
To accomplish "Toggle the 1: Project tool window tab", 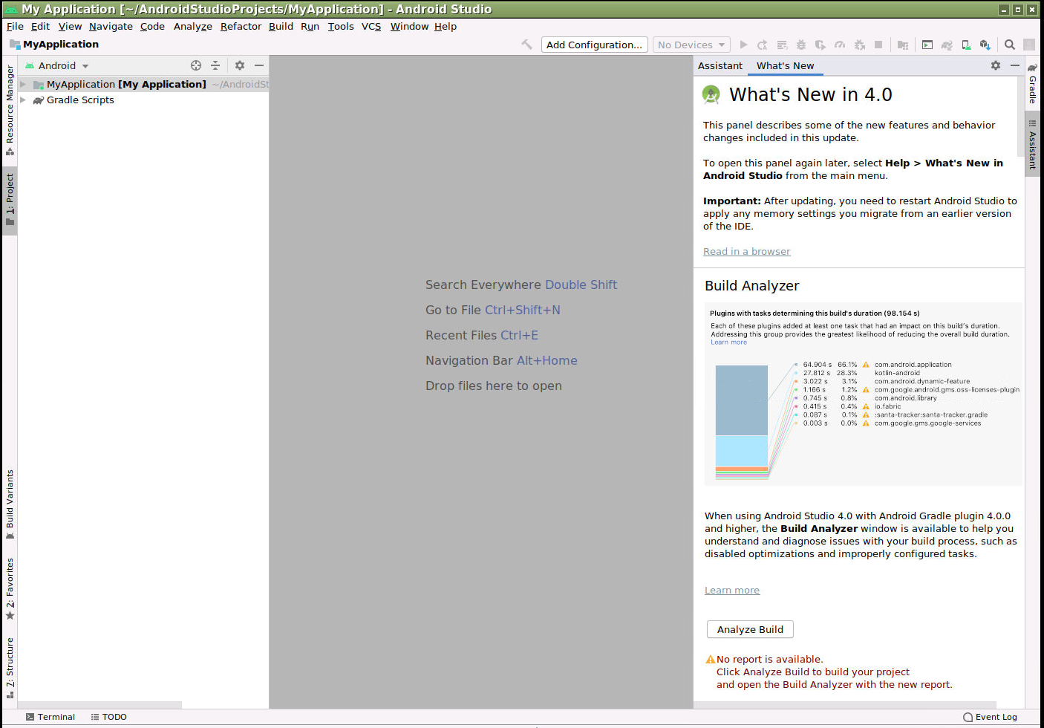I will click(10, 199).
